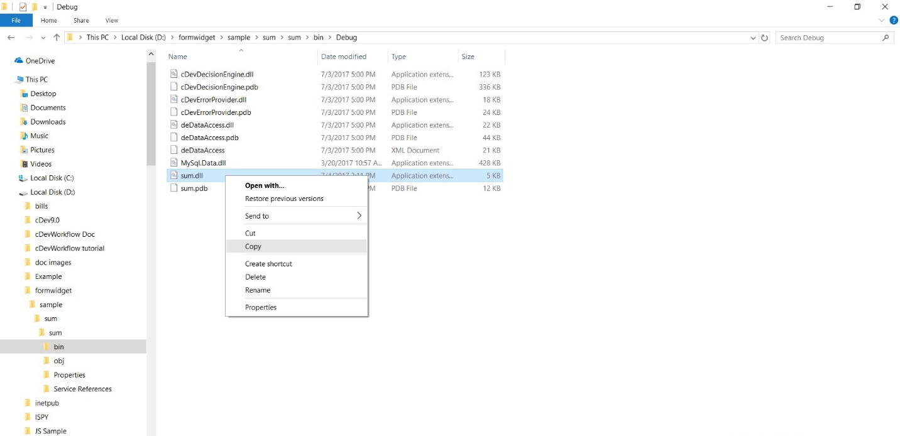The image size is (900, 436).
Task: Open Help with the blue question mark icon
Action: click(x=893, y=20)
